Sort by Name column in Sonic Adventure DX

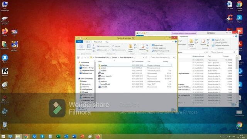click(x=100, y=61)
